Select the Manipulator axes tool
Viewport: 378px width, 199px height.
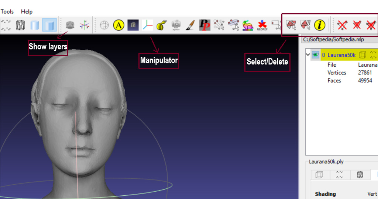(x=148, y=25)
